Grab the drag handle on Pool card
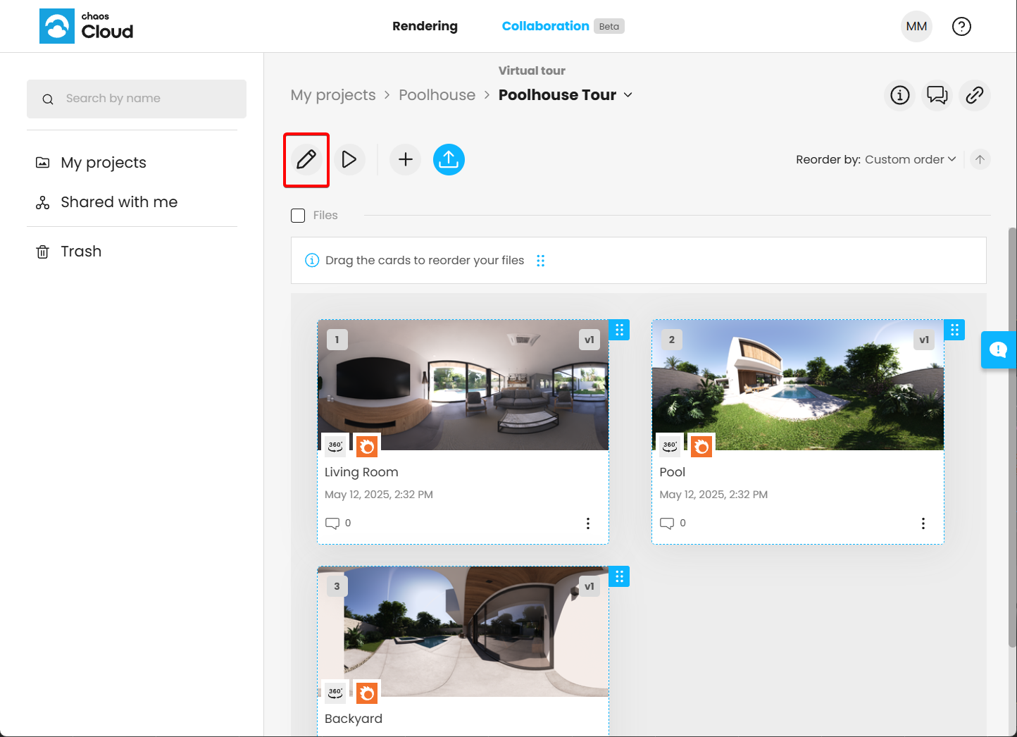1017x737 pixels. pyautogui.click(x=954, y=330)
